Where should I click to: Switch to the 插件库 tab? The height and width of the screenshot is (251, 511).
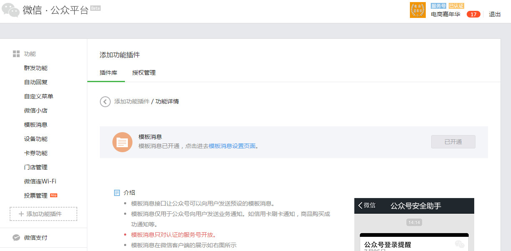(x=108, y=73)
